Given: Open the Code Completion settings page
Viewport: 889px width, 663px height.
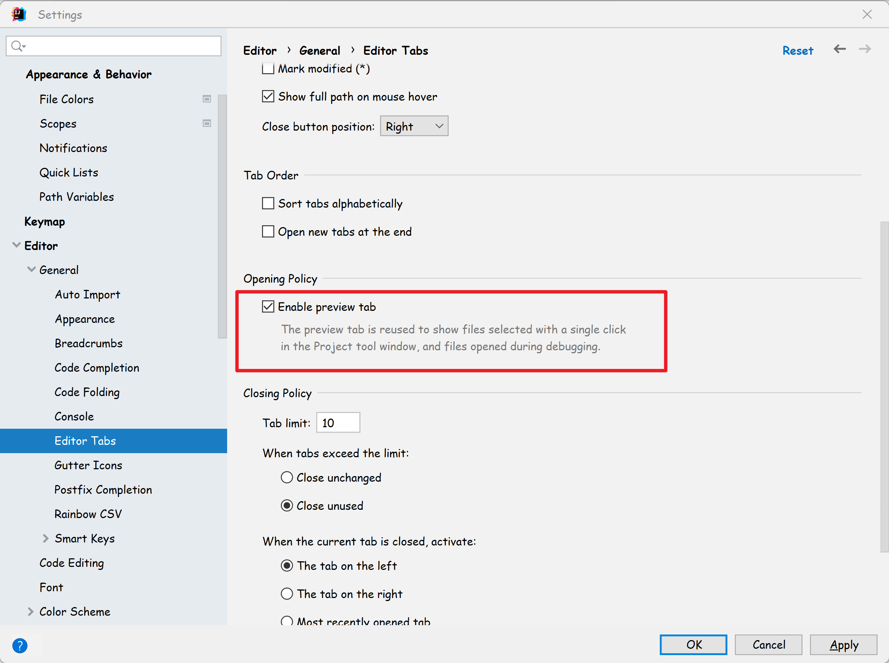Looking at the screenshot, I should pos(97,368).
